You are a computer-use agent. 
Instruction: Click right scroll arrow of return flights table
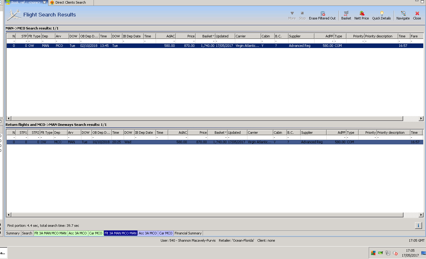click(421, 215)
